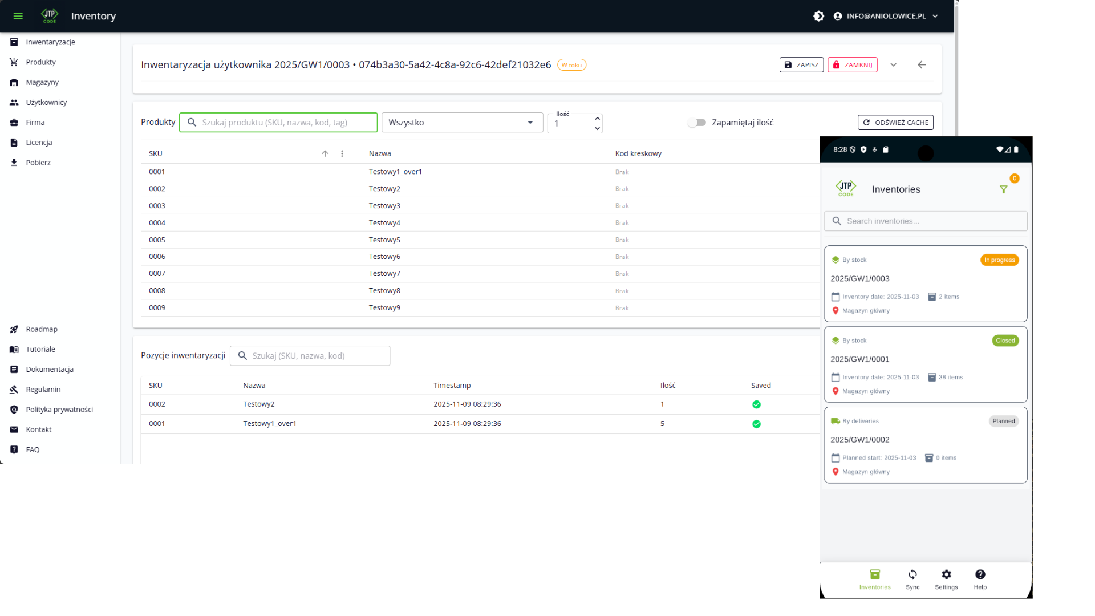
Task: Open Magazyny in the sidebar
Action: pyautogui.click(x=42, y=82)
